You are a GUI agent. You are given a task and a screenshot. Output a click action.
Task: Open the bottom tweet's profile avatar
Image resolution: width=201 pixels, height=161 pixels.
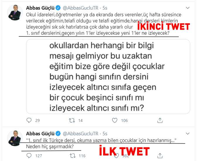pyautogui.click(x=15, y=138)
